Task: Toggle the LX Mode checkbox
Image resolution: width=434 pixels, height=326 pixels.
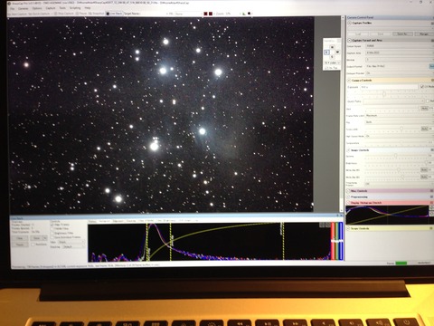Action: click(x=422, y=87)
